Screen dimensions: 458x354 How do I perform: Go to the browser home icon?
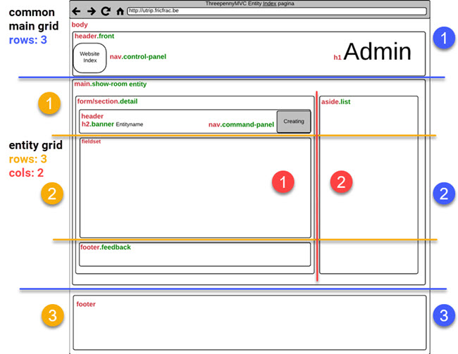coord(120,11)
